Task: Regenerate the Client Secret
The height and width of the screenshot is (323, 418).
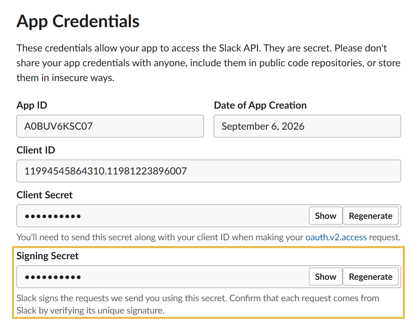Action: [x=371, y=216]
